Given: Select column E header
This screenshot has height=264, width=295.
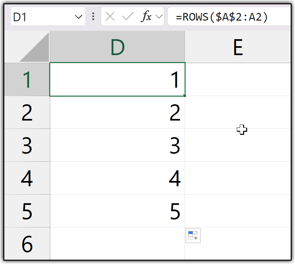Looking at the screenshot, I should coord(237,47).
